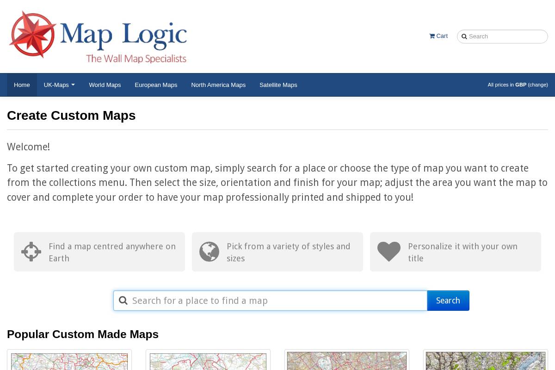This screenshot has height=370, width=555.
Task: Open the first popular map thumbnail
Action: tap(69, 360)
